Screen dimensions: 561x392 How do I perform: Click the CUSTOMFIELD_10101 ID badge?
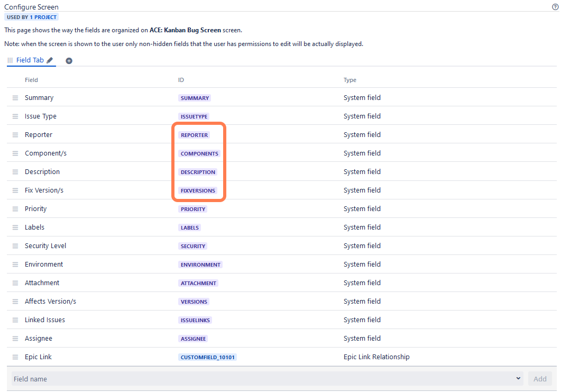(x=208, y=357)
